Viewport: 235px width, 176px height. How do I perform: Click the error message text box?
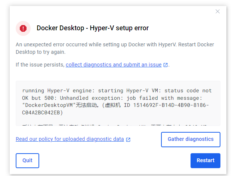(x=118, y=103)
